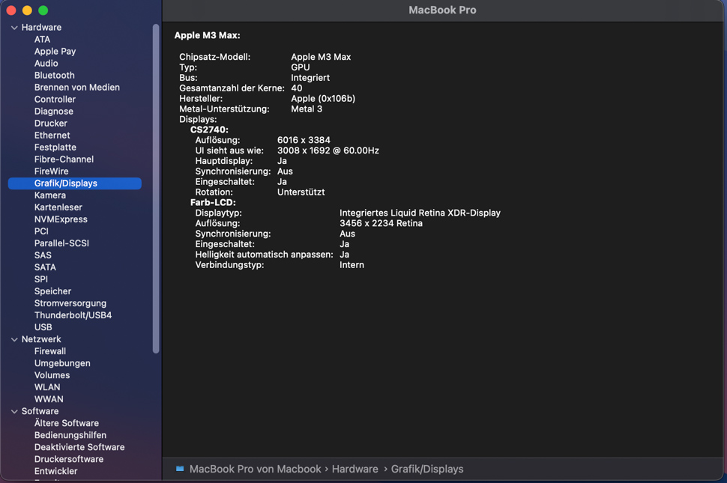The height and width of the screenshot is (483, 727).
Task: Show Drucker details
Action: [x=50, y=124]
